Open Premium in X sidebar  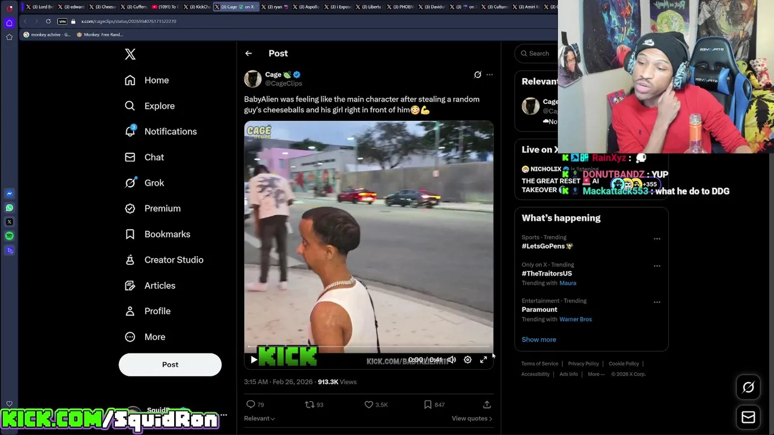pyautogui.click(x=153, y=208)
